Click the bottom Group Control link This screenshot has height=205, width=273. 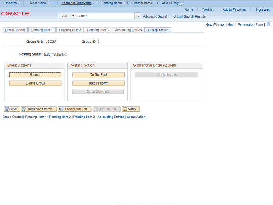[12, 117]
